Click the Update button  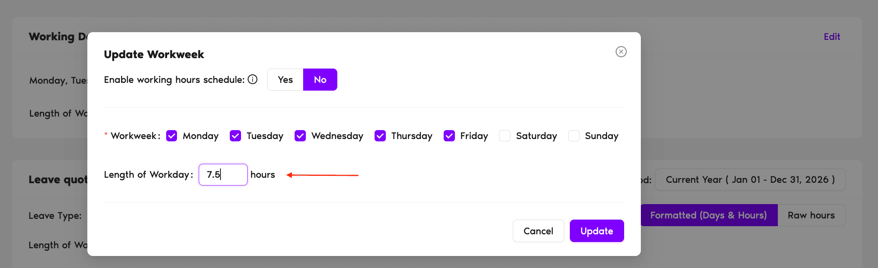pos(597,230)
